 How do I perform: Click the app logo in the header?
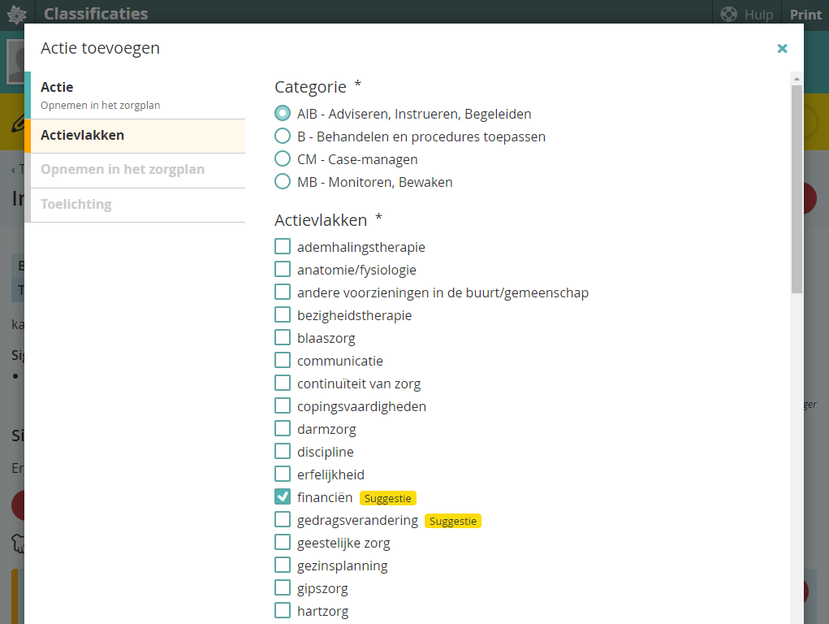[x=17, y=15]
